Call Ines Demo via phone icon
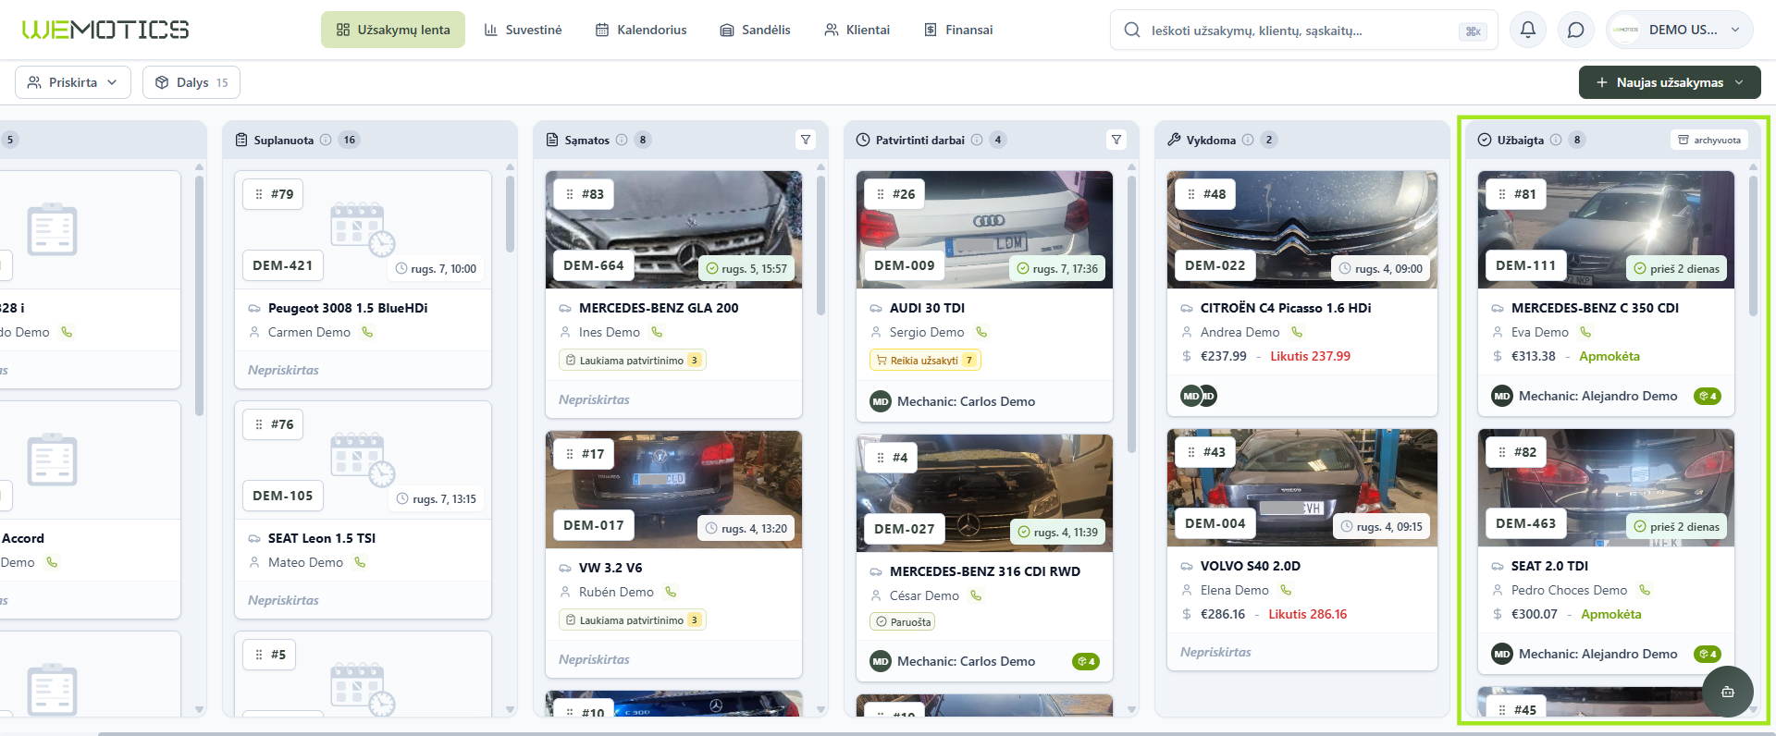The height and width of the screenshot is (736, 1776). tap(657, 332)
